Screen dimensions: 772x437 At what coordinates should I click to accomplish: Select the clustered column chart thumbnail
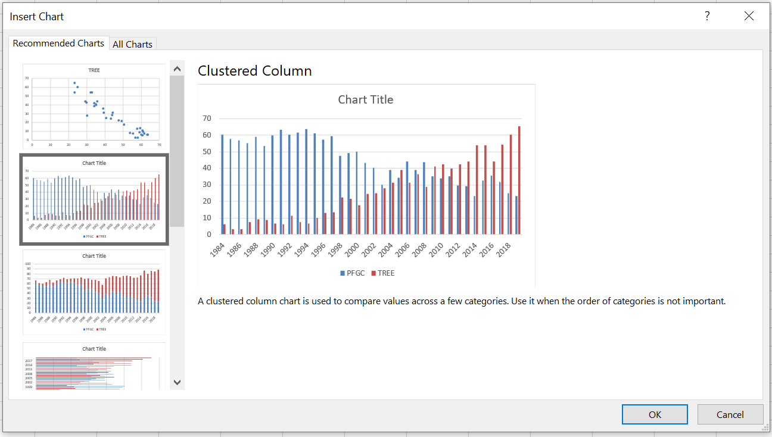click(94, 199)
